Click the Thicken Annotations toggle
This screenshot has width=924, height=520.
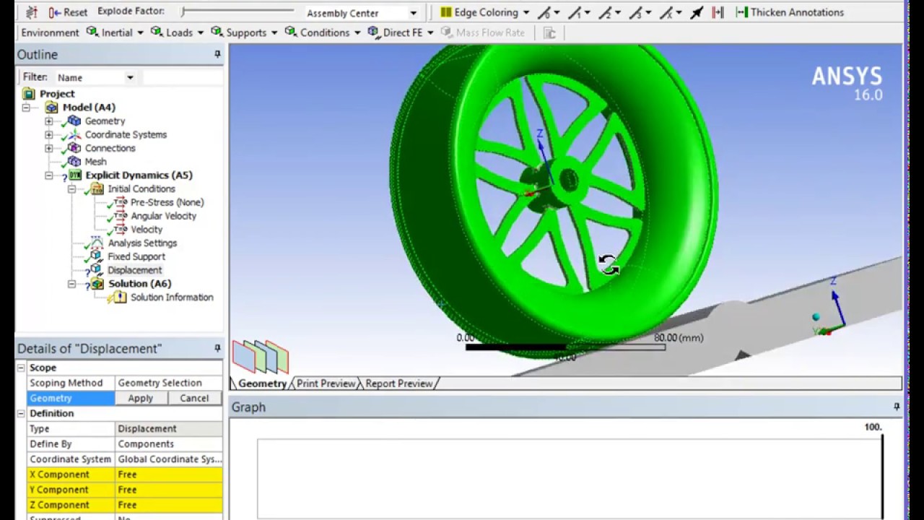(789, 12)
